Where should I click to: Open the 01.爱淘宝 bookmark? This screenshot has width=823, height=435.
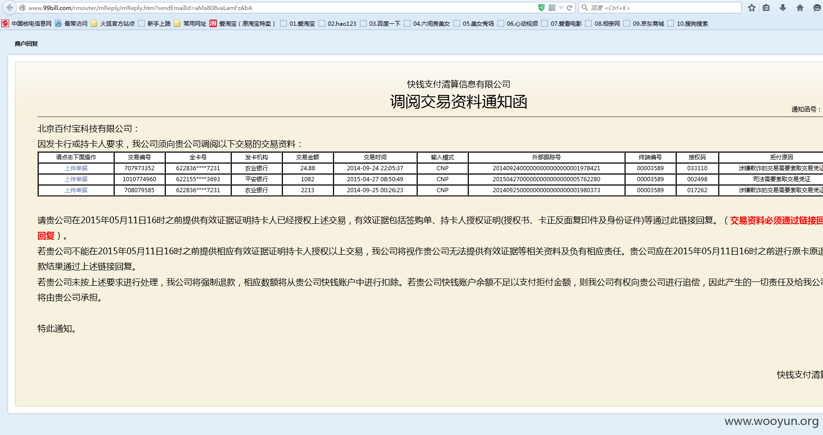[298, 23]
